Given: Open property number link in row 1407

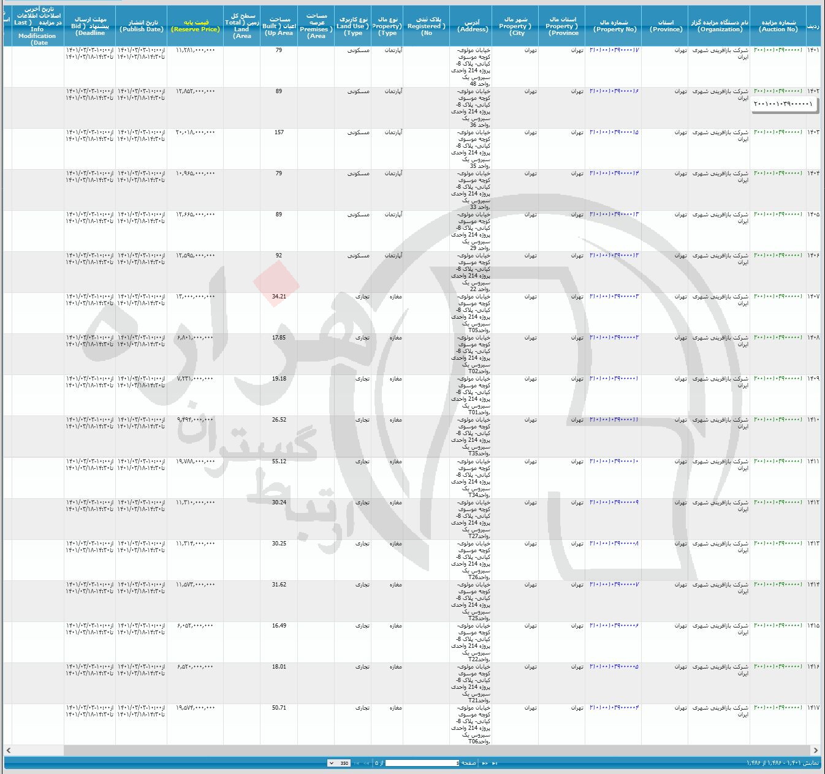Looking at the screenshot, I should [614, 297].
